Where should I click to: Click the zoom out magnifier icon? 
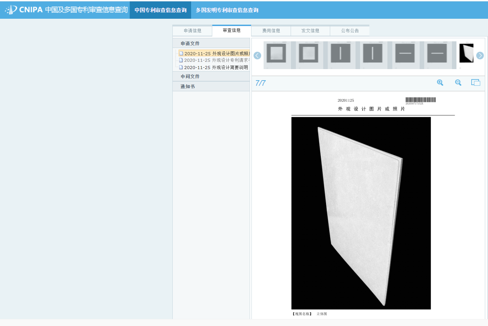click(x=458, y=83)
